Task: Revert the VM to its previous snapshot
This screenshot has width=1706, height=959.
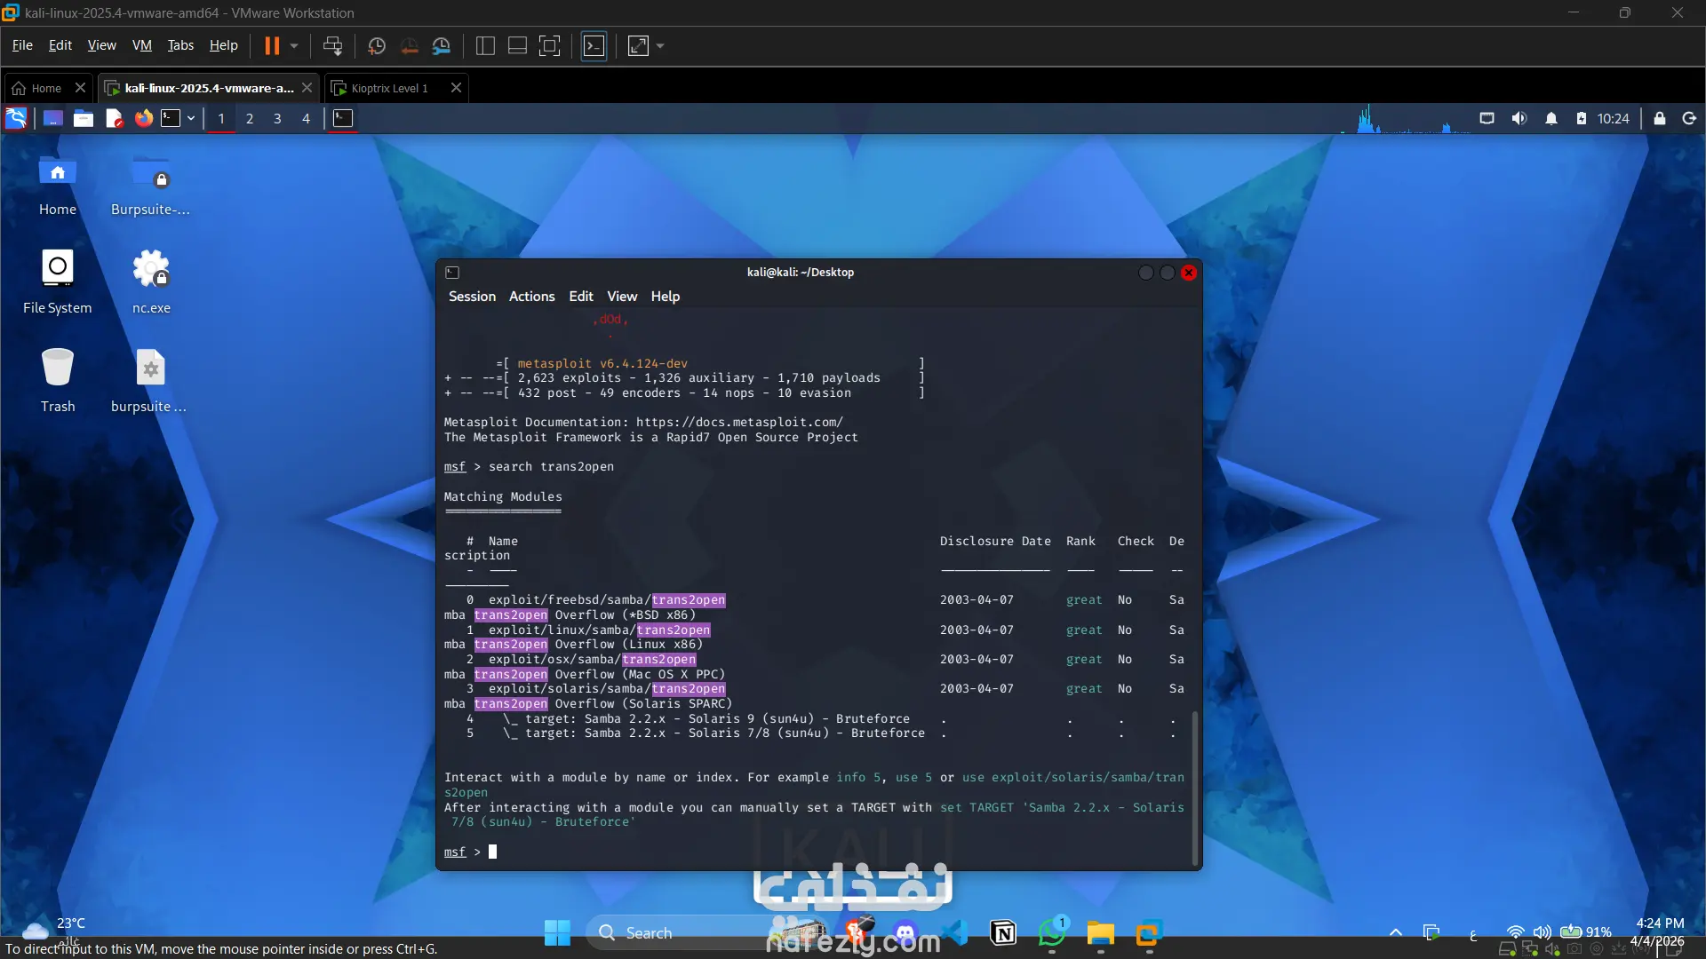Action: point(410,46)
